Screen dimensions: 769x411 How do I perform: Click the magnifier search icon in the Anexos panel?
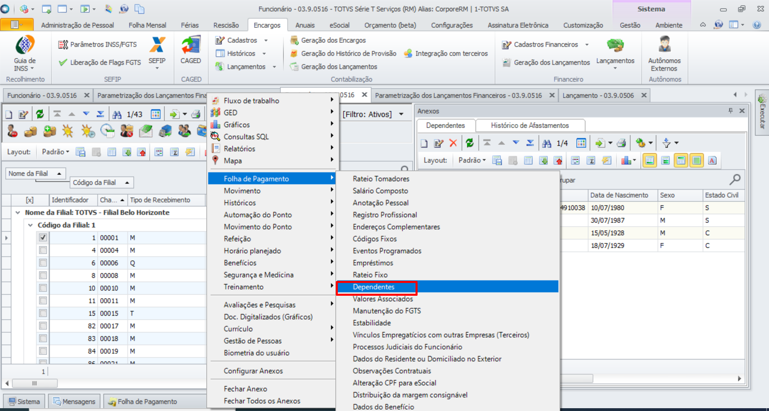[x=735, y=180]
